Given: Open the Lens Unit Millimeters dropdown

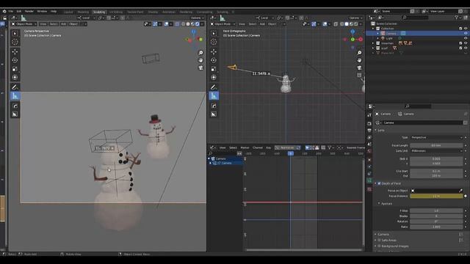Looking at the screenshot, I should point(437,151).
